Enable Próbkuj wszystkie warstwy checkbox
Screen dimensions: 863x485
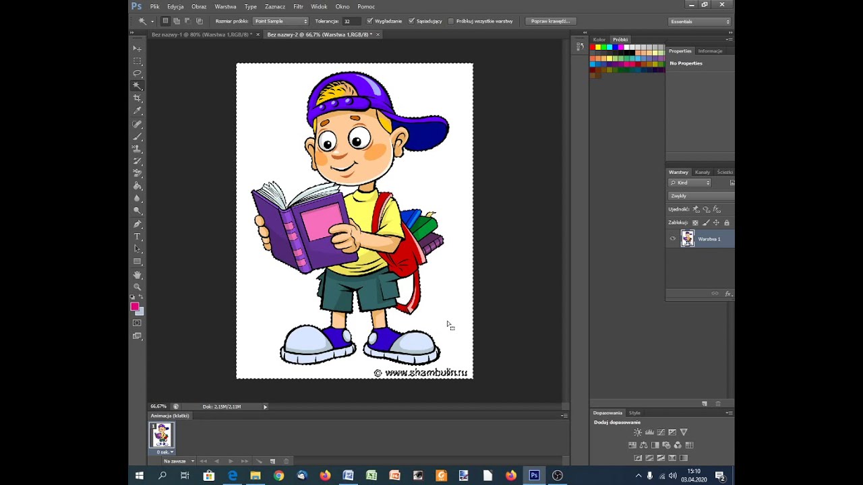click(x=451, y=21)
